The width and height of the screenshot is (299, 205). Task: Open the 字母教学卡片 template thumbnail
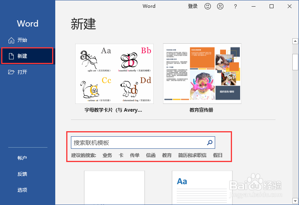click(x=114, y=74)
